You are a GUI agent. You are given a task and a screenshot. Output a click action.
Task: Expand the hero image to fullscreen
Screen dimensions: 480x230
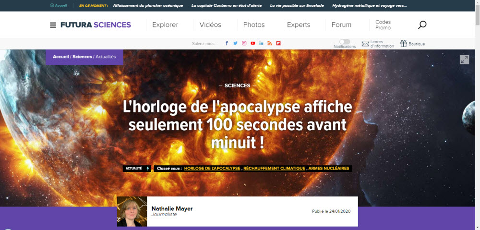[464, 60]
